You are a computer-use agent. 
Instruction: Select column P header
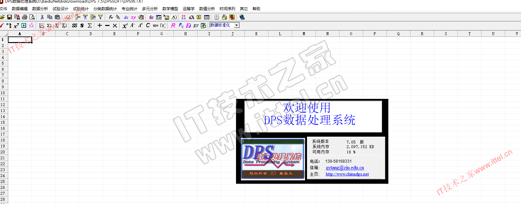[x=375, y=34]
